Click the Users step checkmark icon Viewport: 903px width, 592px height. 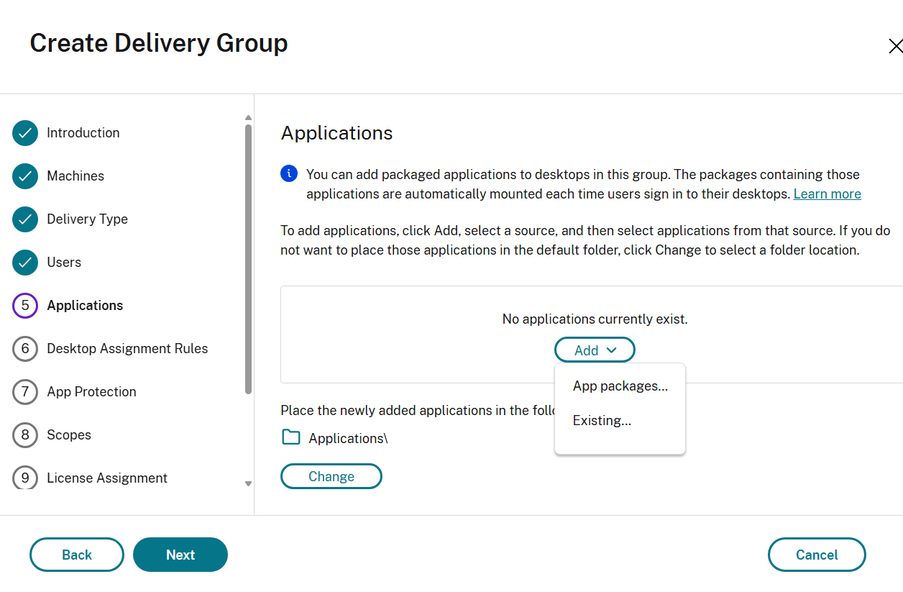25,263
